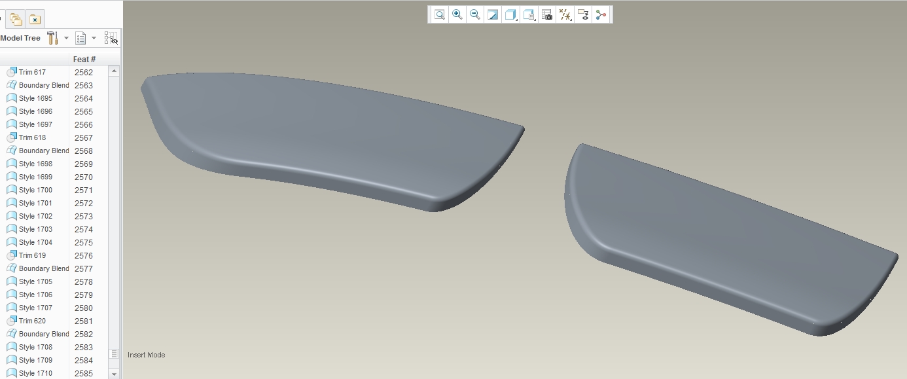The width and height of the screenshot is (907, 379).
Task: Click the Insert Mode status text
Action: click(147, 355)
